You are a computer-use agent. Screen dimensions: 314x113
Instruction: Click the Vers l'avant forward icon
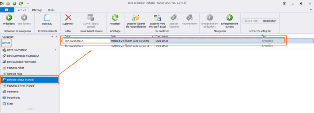[24, 18]
